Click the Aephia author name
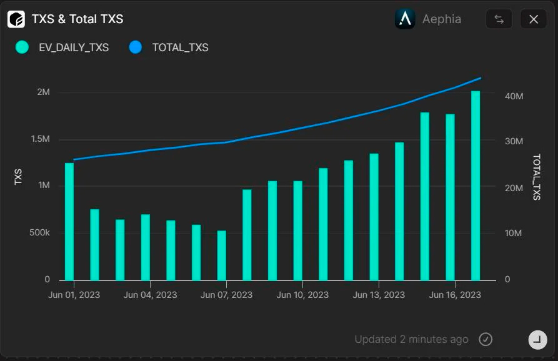 [x=442, y=19]
